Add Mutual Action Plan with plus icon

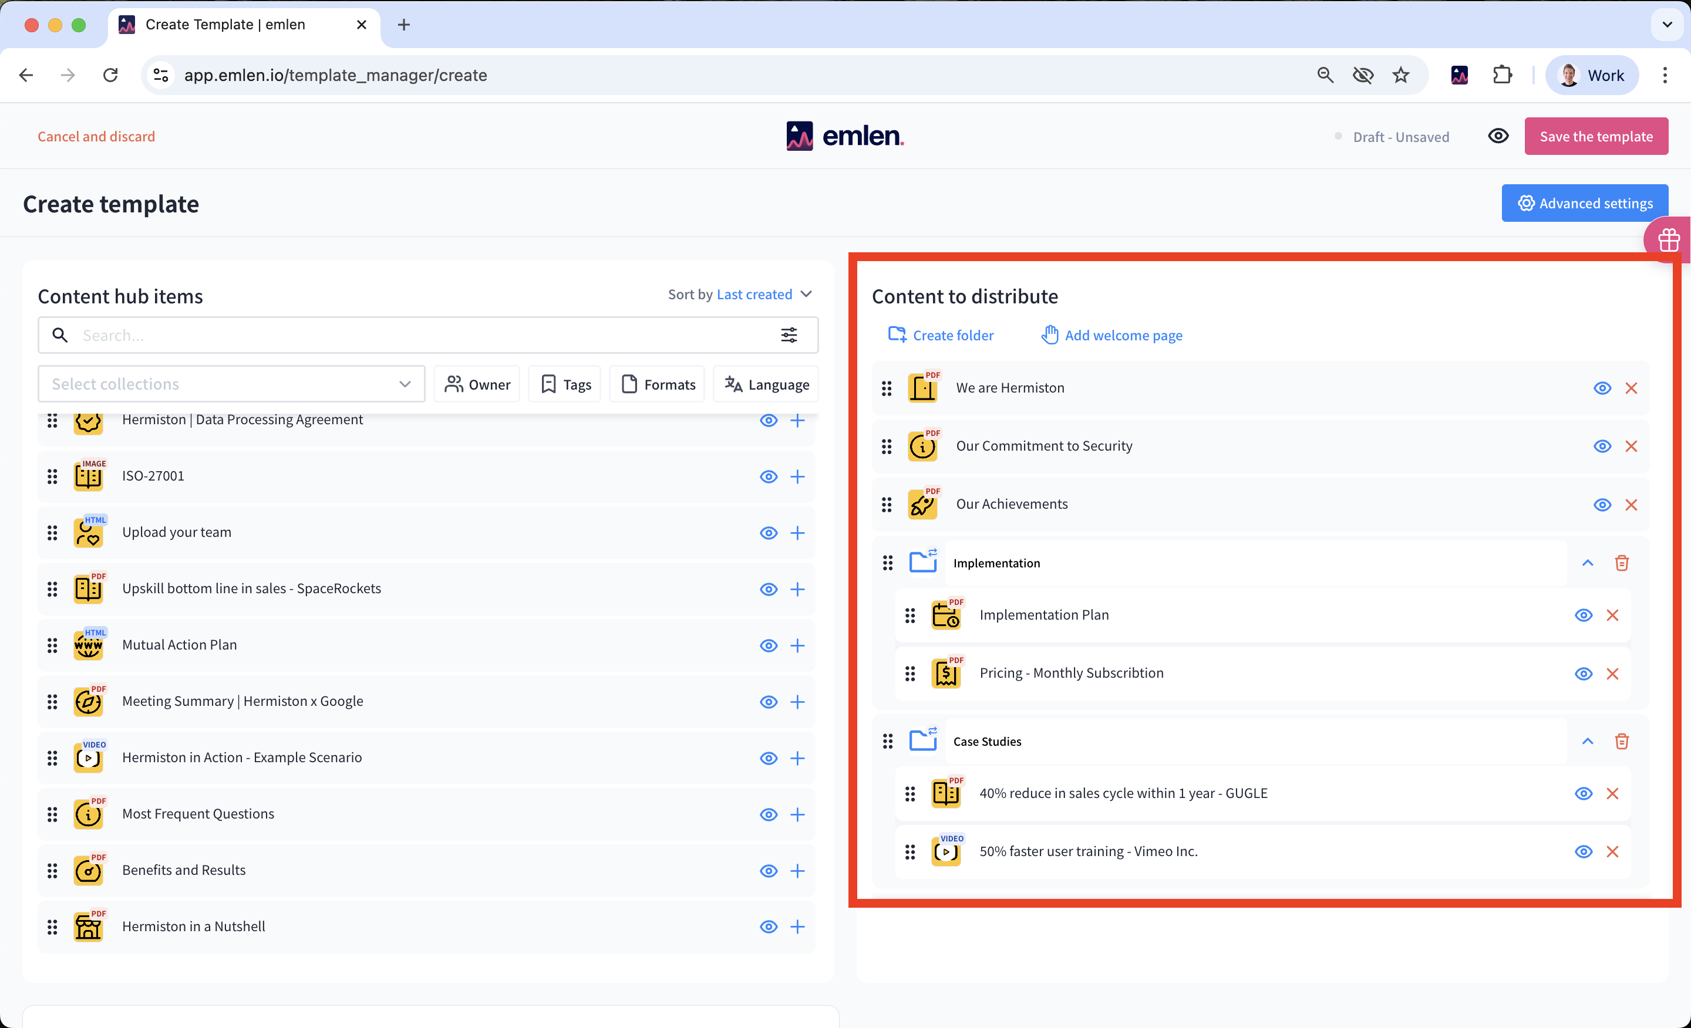click(797, 645)
